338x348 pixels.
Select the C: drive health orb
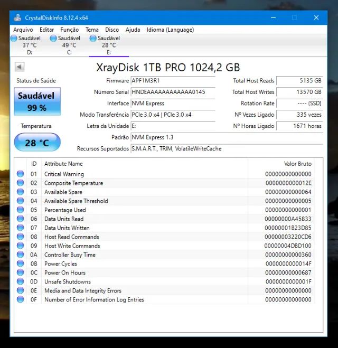click(x=53, y=39)
